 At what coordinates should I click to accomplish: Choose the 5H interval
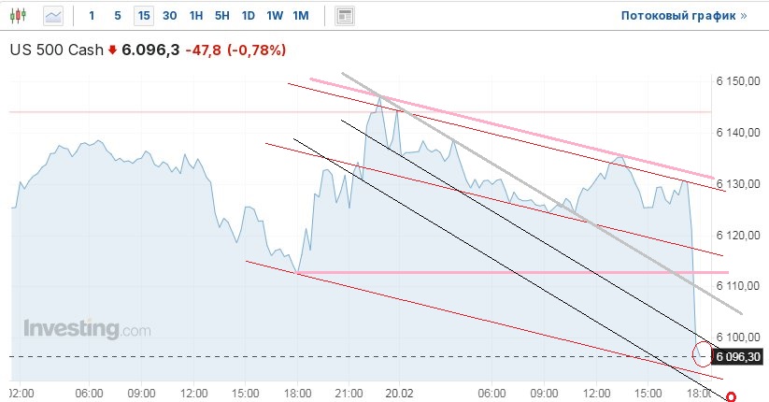coord(221,16)
